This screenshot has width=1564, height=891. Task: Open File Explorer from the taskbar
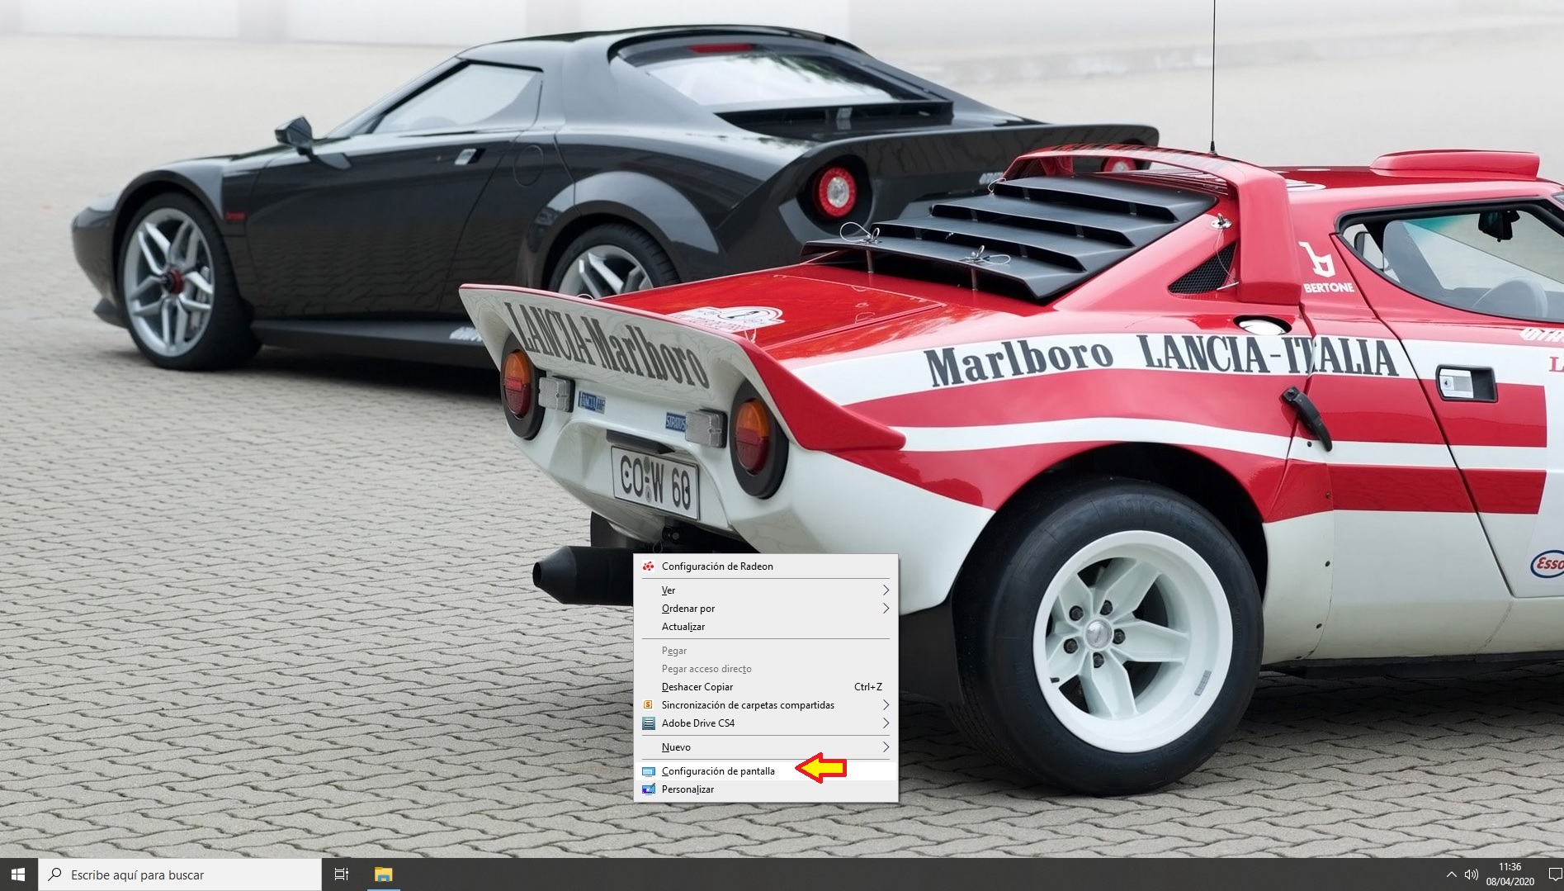click(x=384, y=874)
